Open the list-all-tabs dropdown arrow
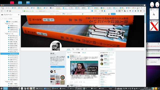Screen dimensions: 160x90 tap(144, 8)
